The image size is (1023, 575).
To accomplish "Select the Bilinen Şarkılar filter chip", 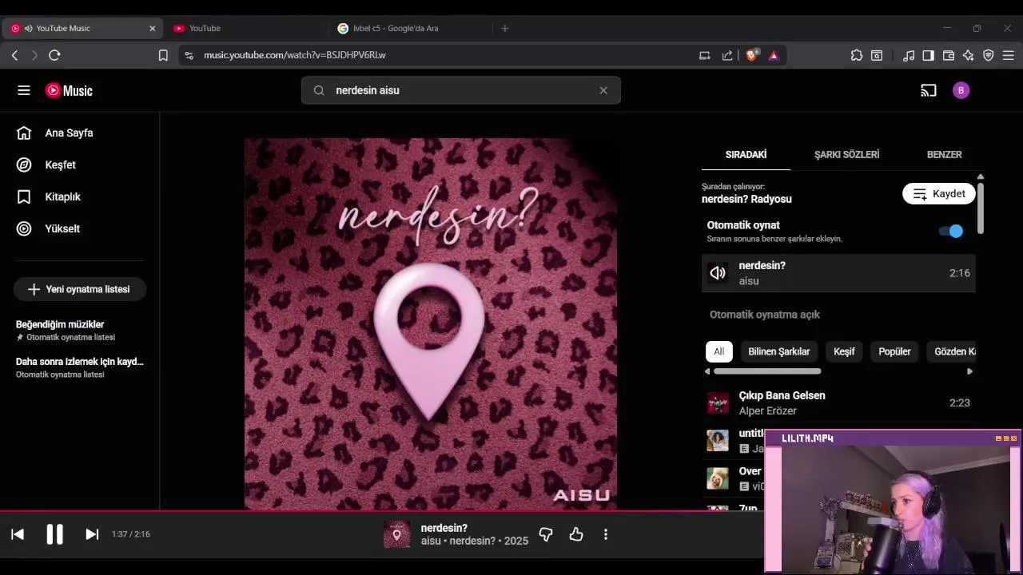I will [779, 351].
